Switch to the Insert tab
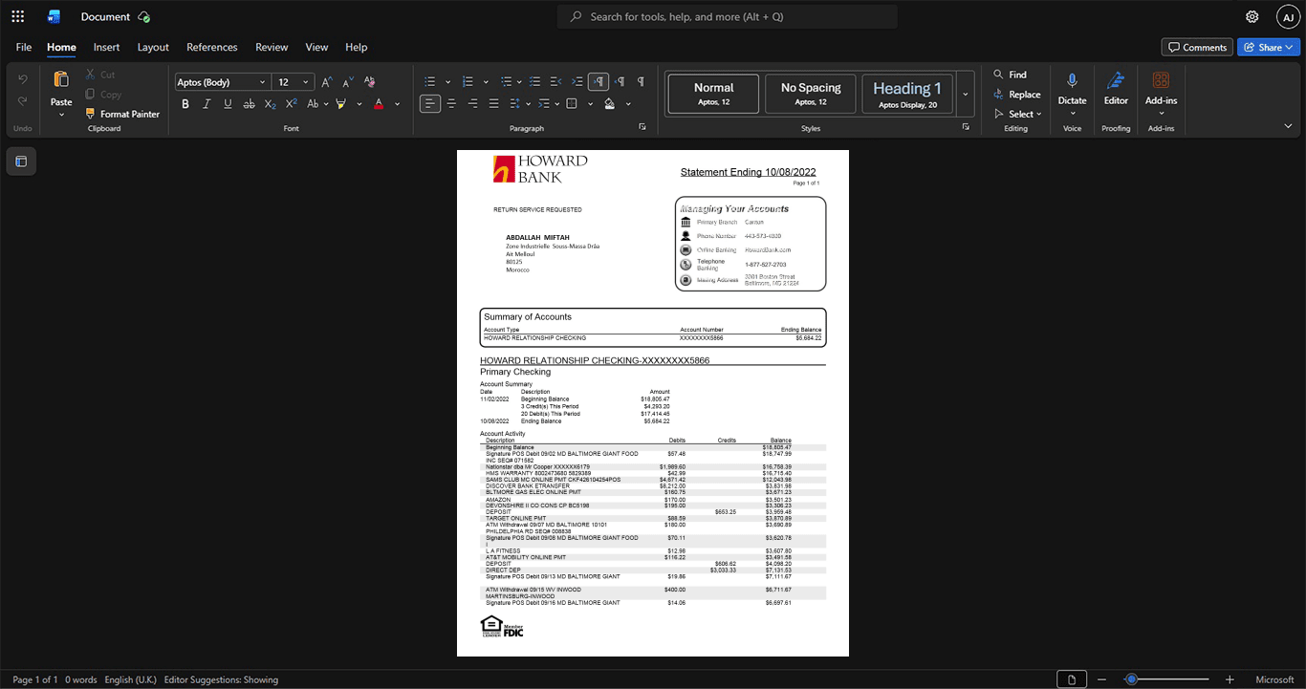This screenshot has height=689, width=1306. [x=106, y=47]
